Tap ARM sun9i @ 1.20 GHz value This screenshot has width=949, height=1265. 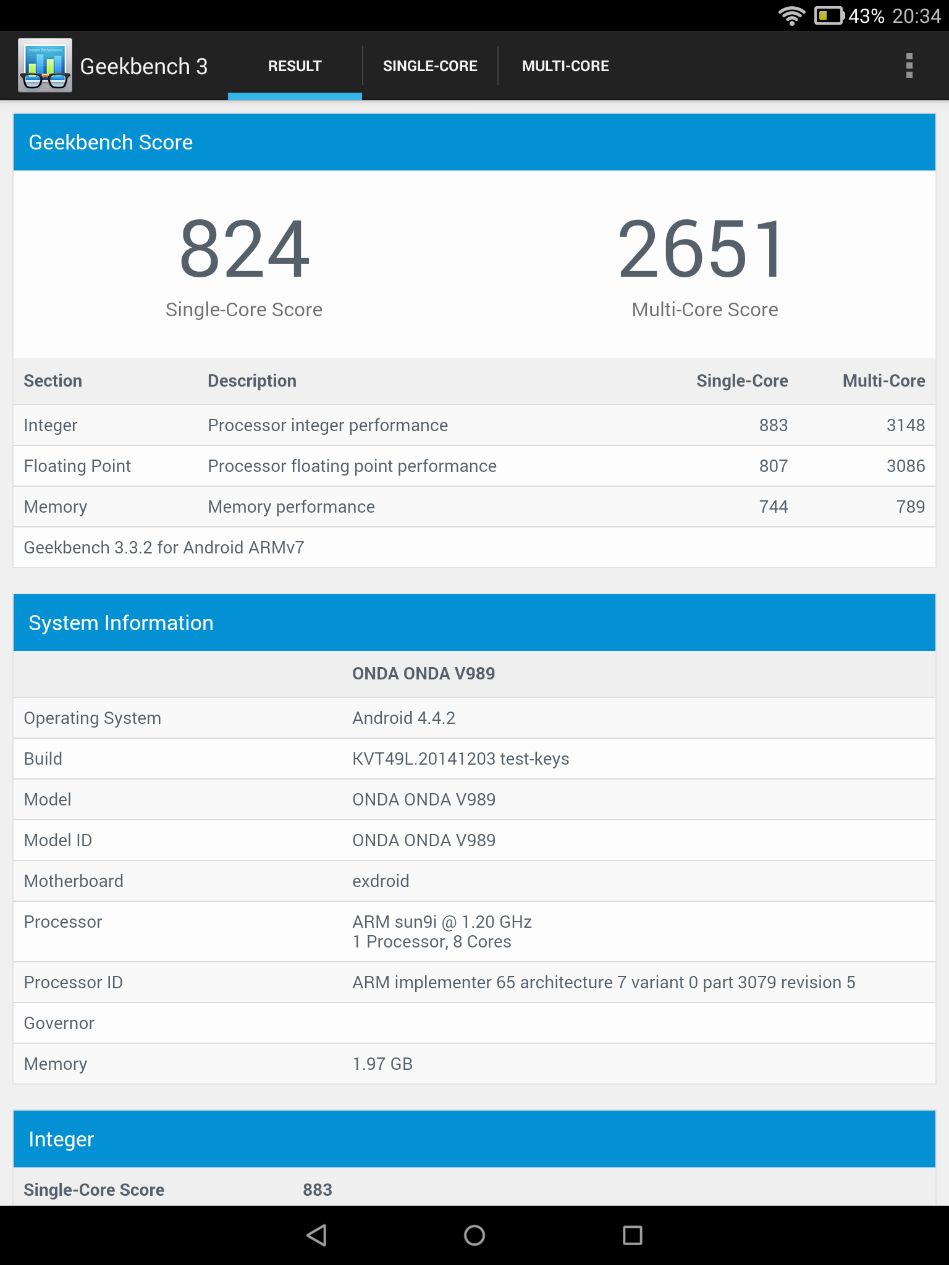click(442, 922)
